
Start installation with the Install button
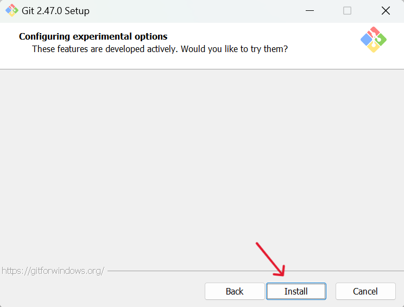[x=296, y=291]
